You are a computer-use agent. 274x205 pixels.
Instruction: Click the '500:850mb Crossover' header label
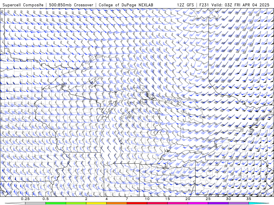(x=71, y=5)
